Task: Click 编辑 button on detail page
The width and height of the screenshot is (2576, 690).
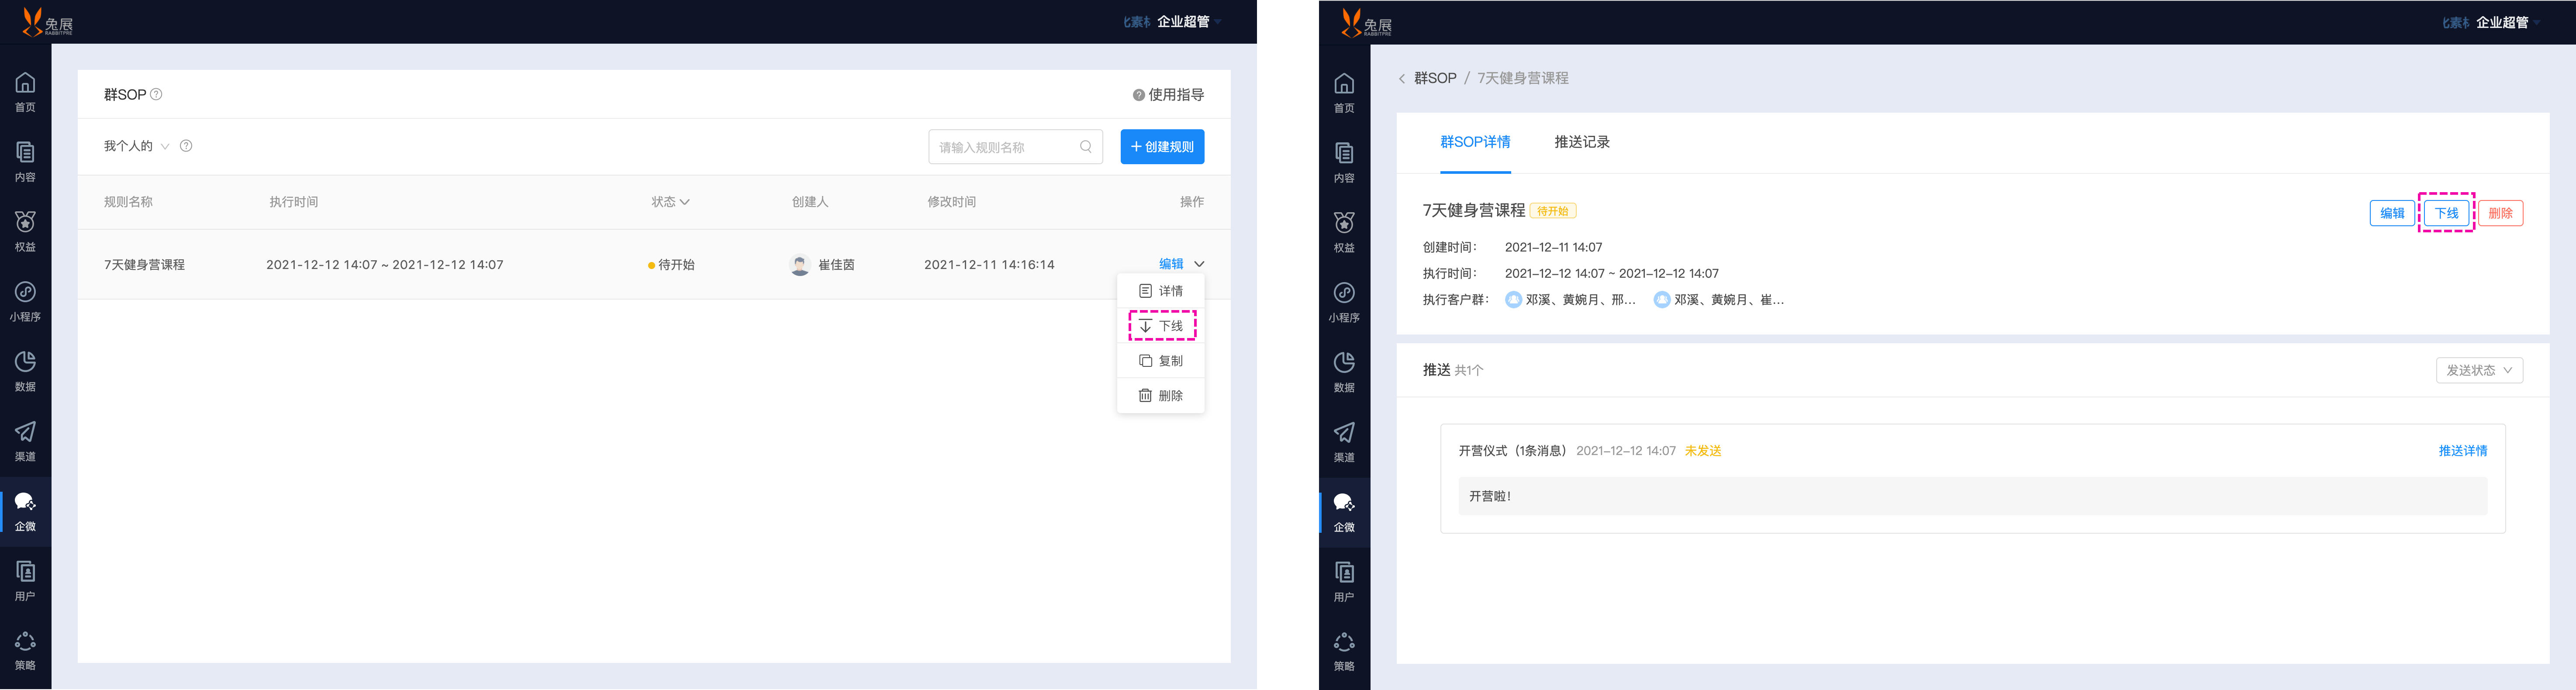Action: coord(2392,213)
